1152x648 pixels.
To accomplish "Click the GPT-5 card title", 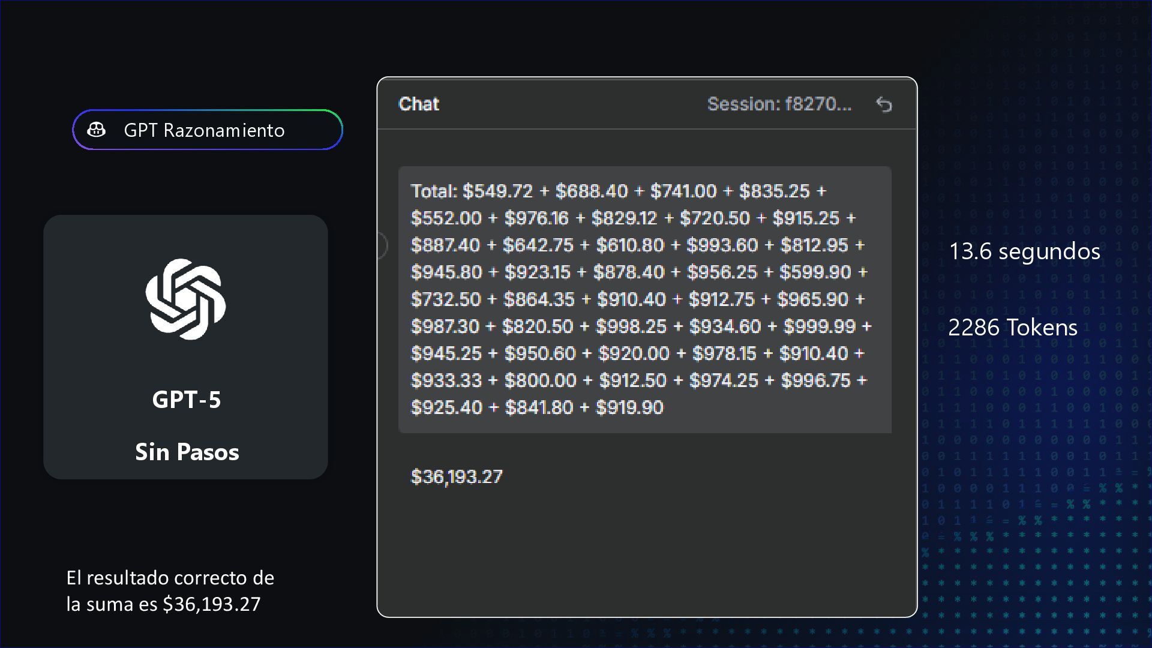I will (x=187, y=400).
